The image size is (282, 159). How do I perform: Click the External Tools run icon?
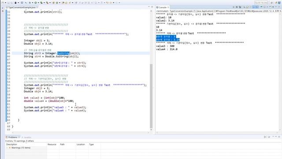tap(47, 3)
